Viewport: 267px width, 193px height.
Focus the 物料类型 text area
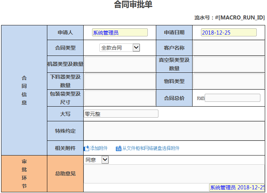tap(229, 81)
